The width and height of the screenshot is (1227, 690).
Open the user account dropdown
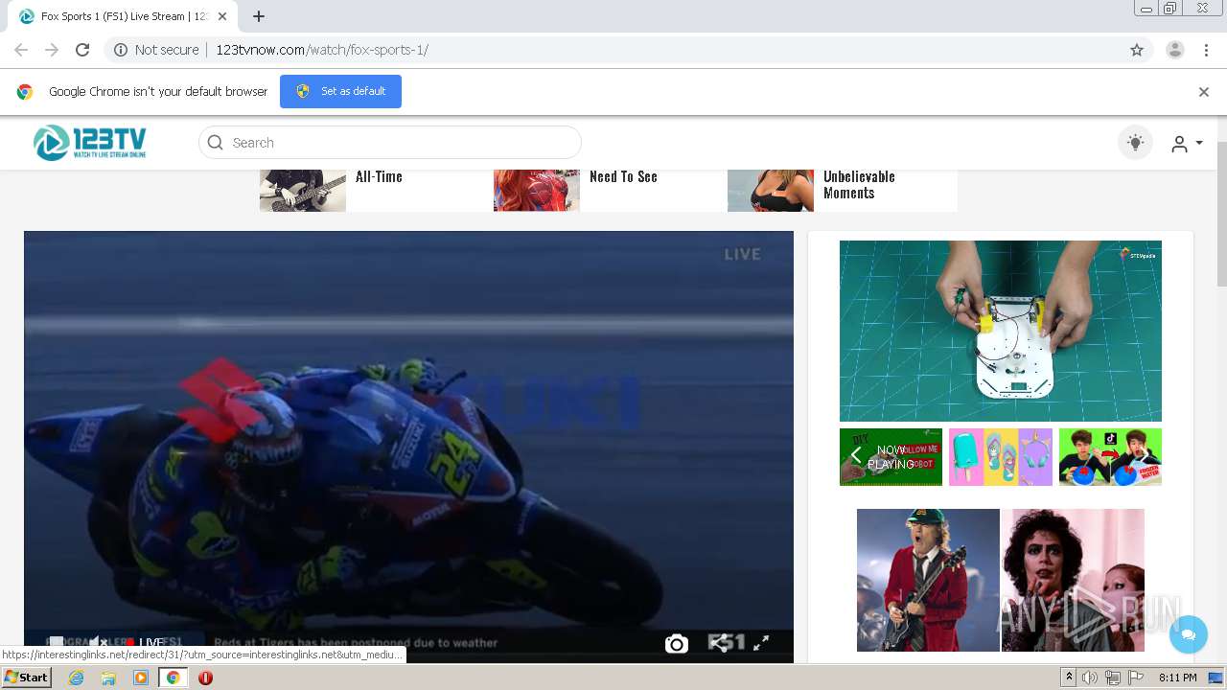1187,144
